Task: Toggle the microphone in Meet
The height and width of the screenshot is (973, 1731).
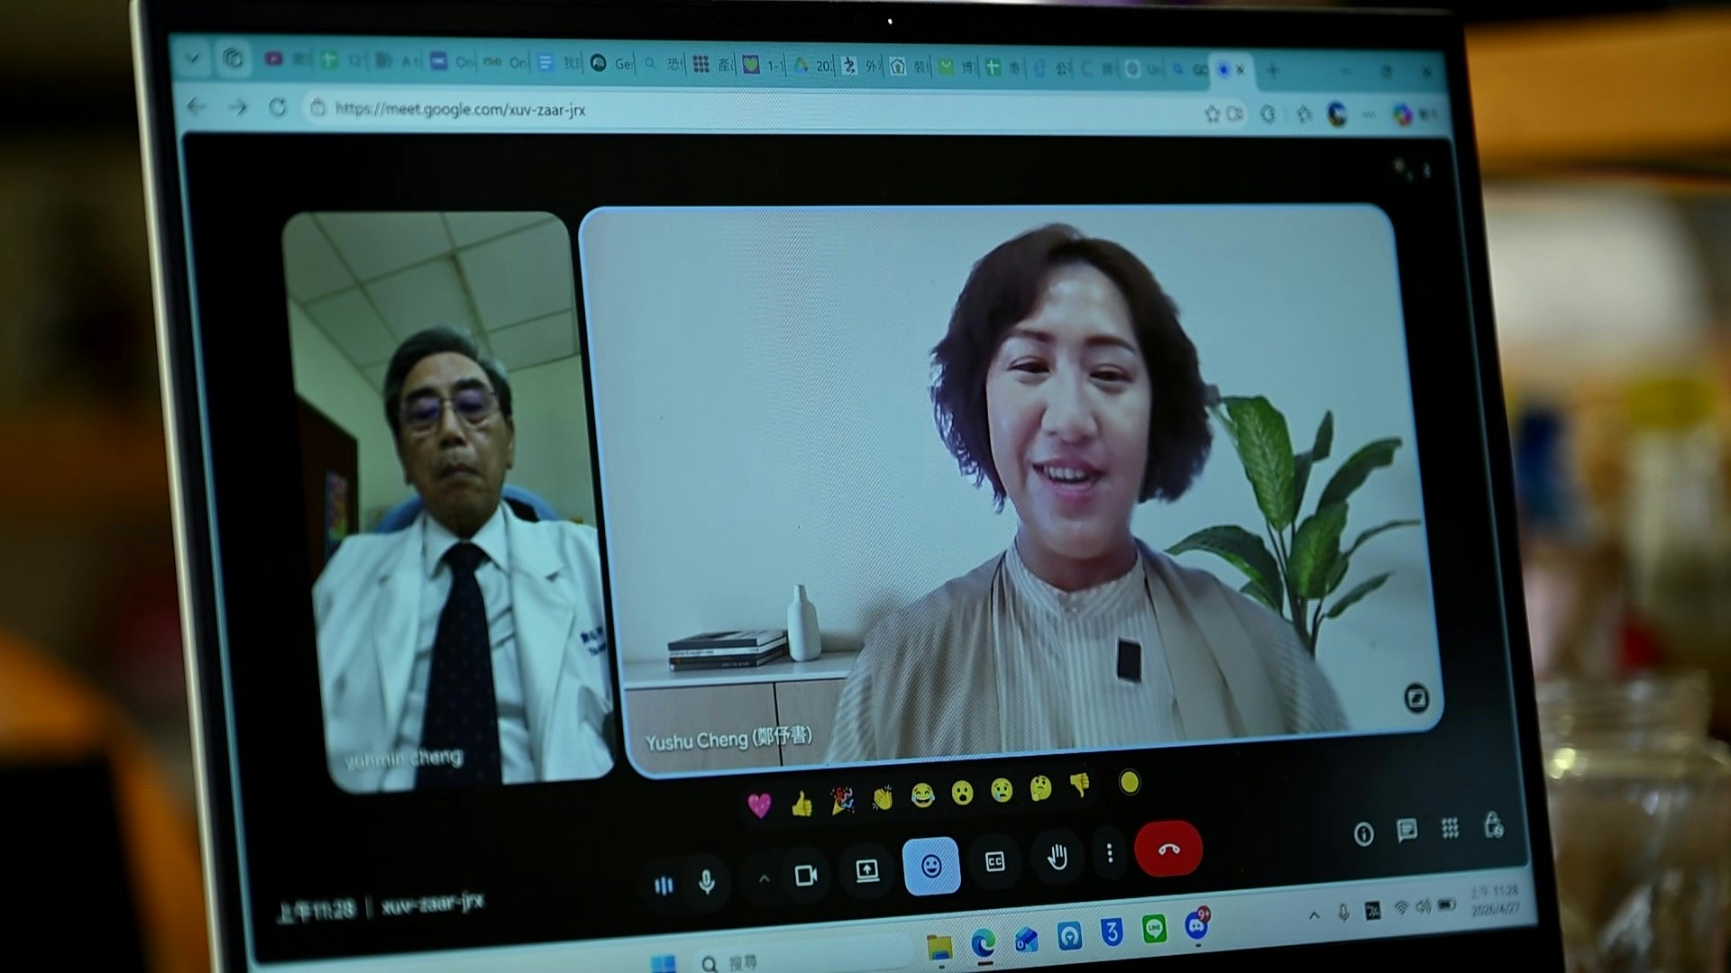Action: pos(707,882)
